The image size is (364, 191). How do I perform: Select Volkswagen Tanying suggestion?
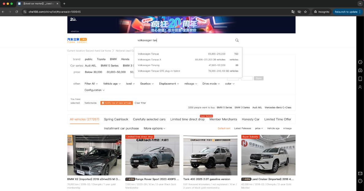point(188,65)
